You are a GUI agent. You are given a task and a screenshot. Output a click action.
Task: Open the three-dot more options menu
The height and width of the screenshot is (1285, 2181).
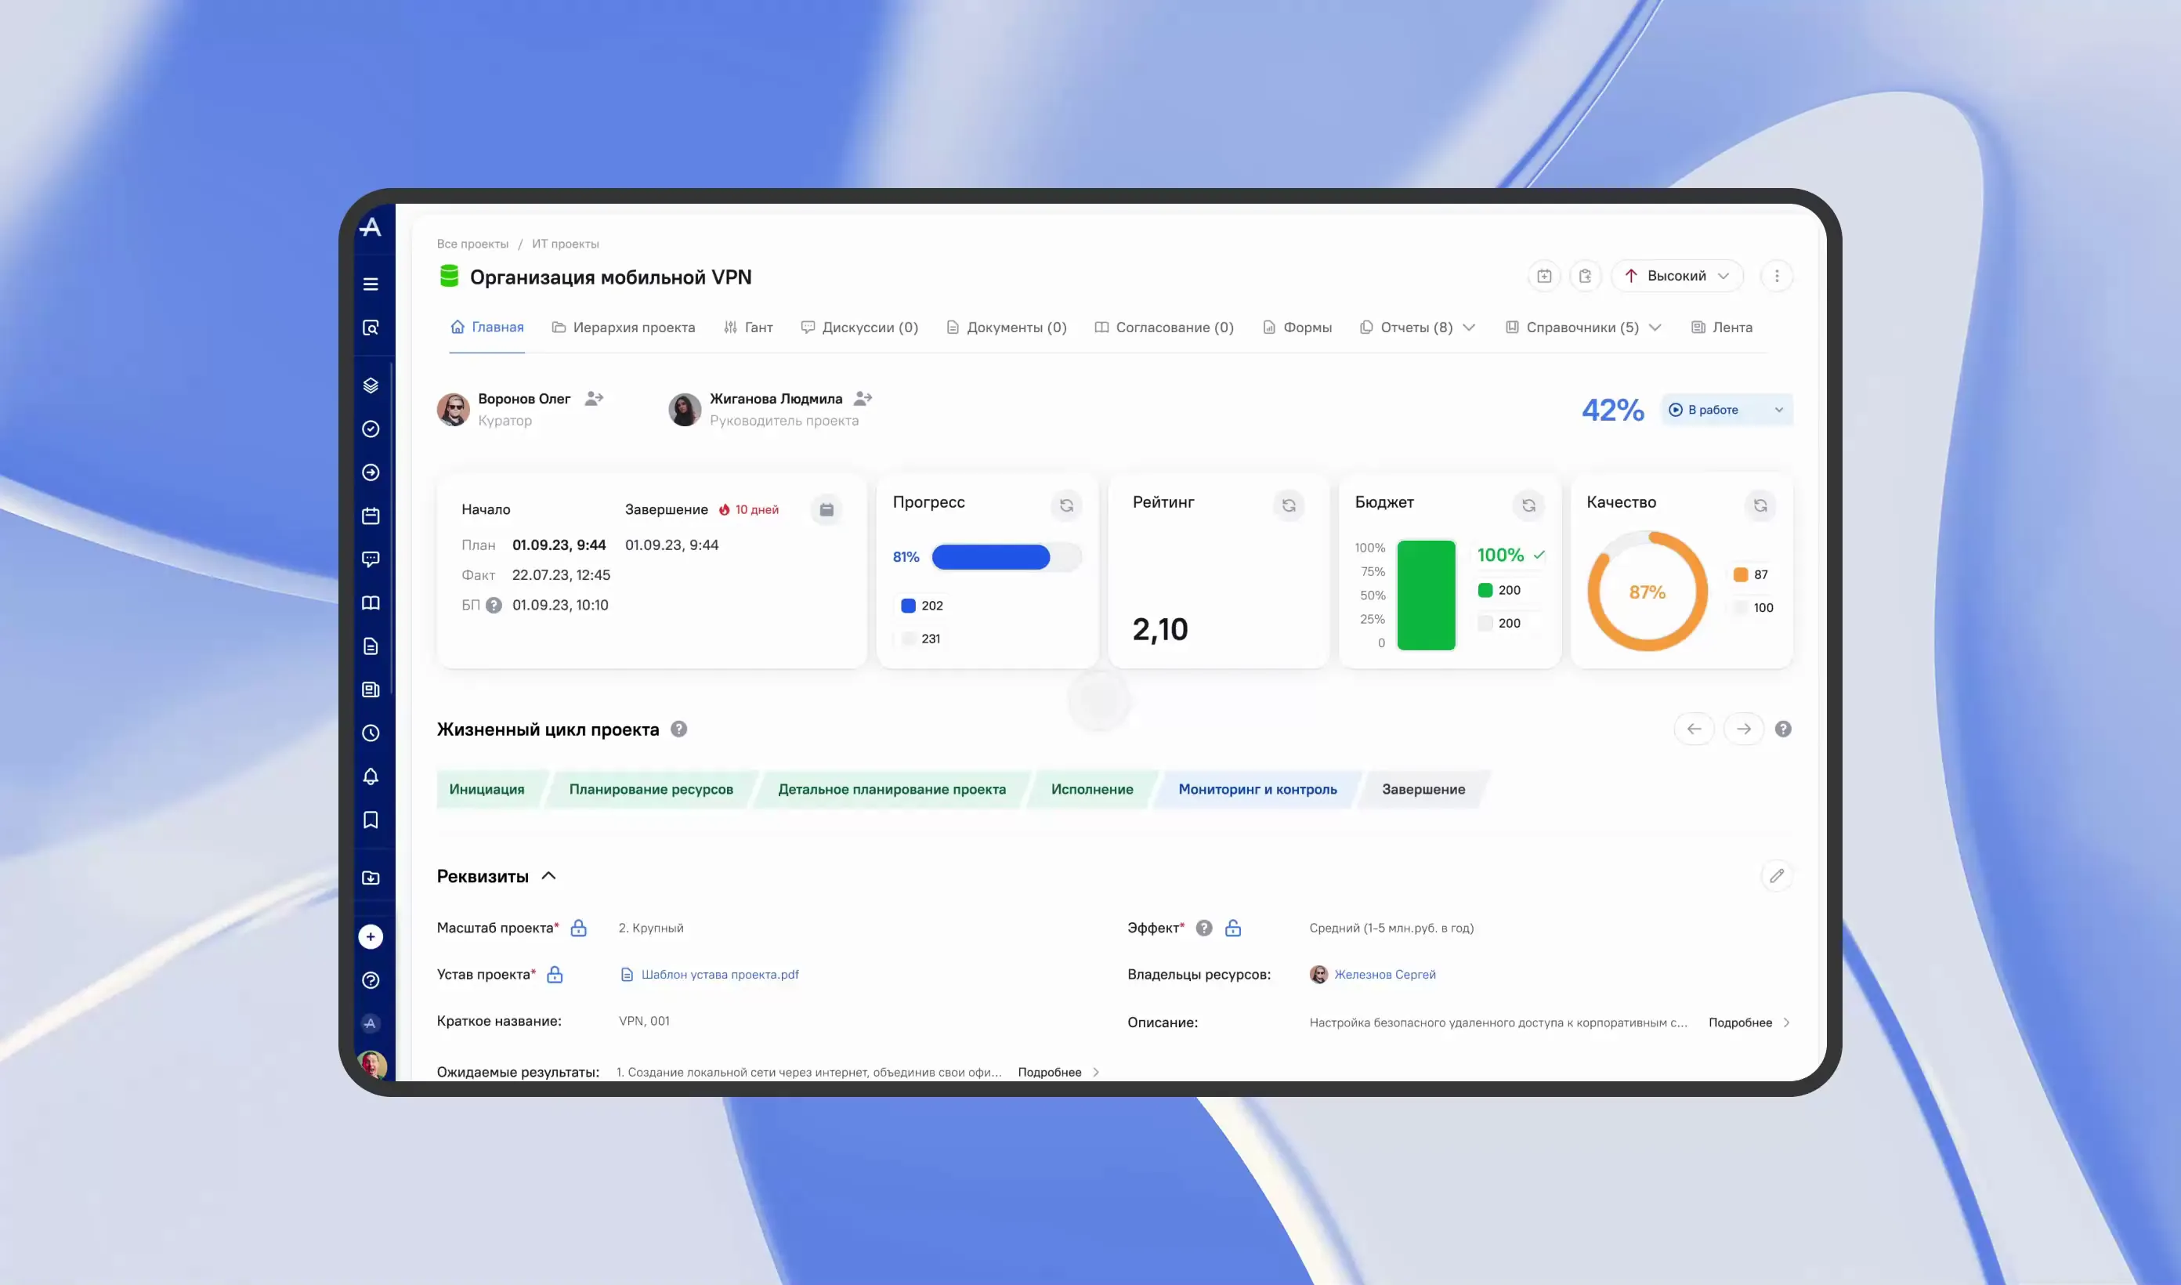1777,275
